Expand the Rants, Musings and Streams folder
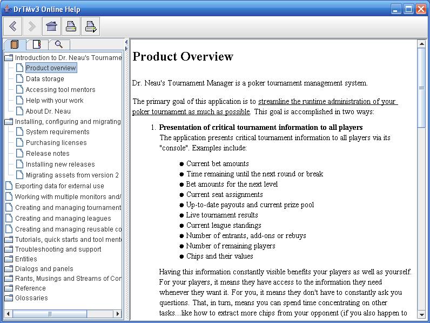The image size is (430, 323). coord(9,279)
